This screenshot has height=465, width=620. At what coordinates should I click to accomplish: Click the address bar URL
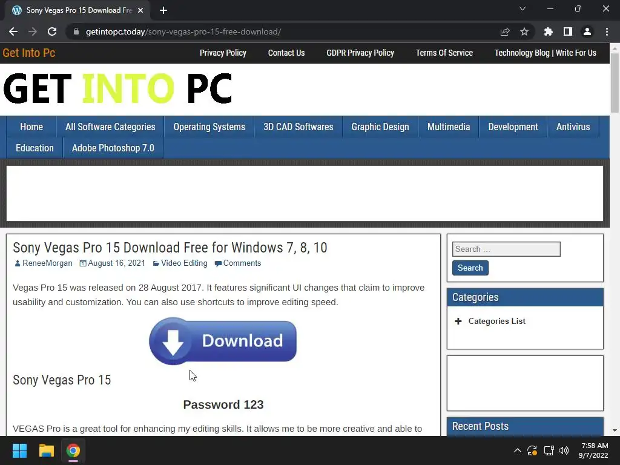coord(183,31)
